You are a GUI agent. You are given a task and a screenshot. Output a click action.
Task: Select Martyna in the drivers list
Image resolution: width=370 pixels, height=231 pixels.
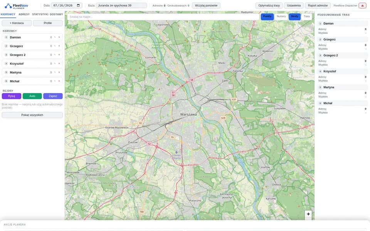click(x=32, y=72)
